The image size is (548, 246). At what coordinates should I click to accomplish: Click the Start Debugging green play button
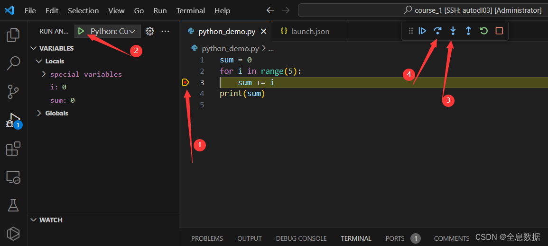click(x=81, y=31)
